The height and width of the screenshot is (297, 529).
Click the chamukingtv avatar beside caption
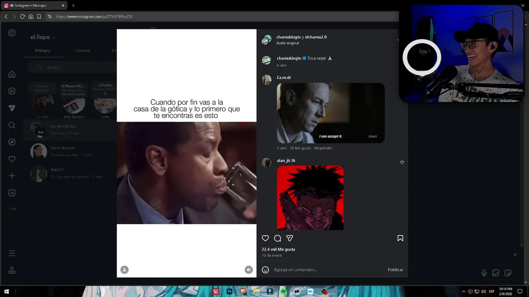pos(267,60)
